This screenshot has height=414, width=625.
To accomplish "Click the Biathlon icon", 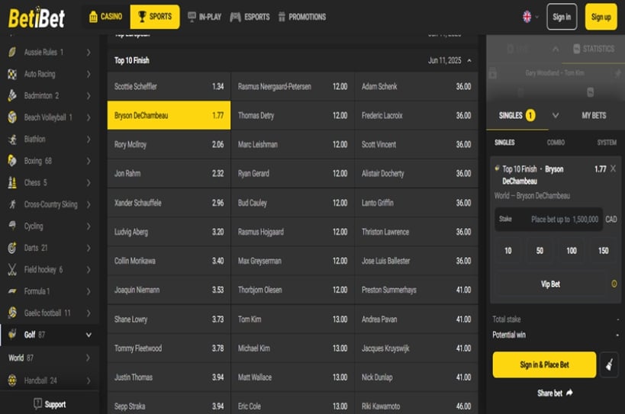I will [12, 139].
